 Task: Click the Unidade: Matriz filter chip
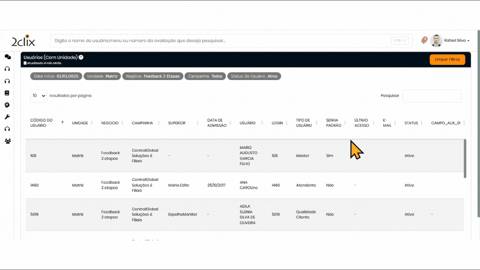click(x=102, y=76)
